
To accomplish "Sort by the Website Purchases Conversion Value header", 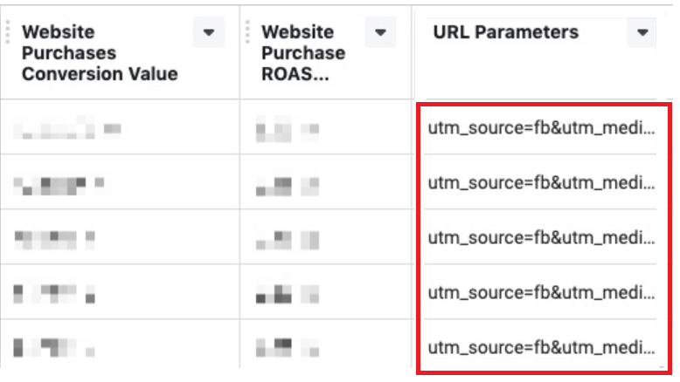I will 100,53.
